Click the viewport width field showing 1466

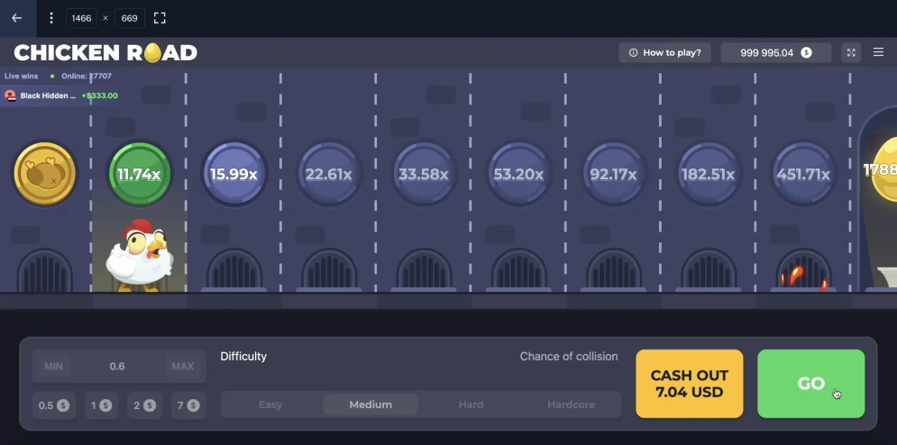point(81,18)
